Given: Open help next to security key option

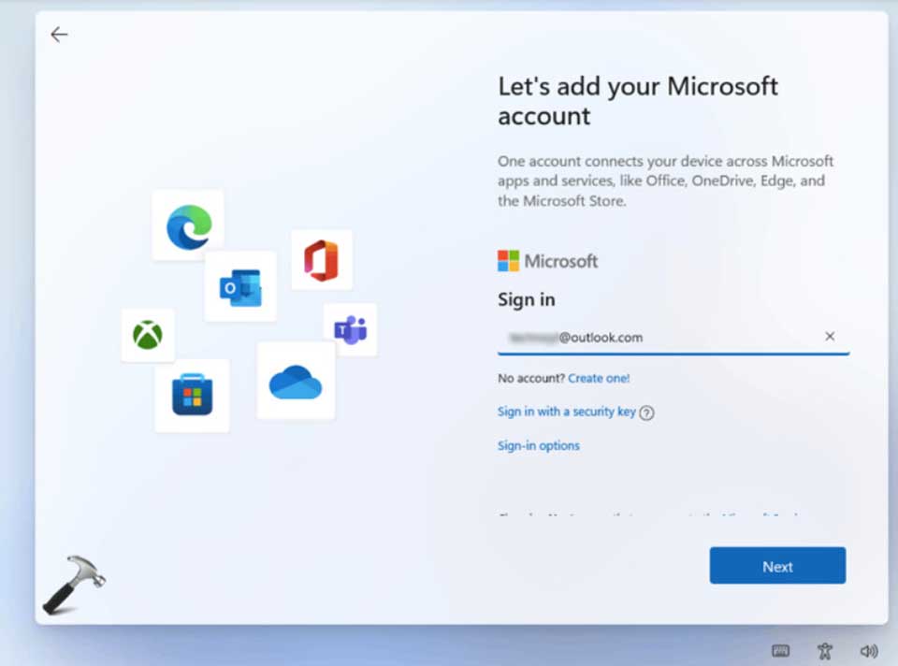Looking at the screenshot, I should 646,412.
